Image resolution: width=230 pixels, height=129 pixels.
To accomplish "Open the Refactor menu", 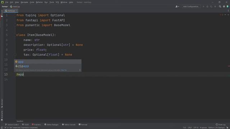I will coord(39,2).
